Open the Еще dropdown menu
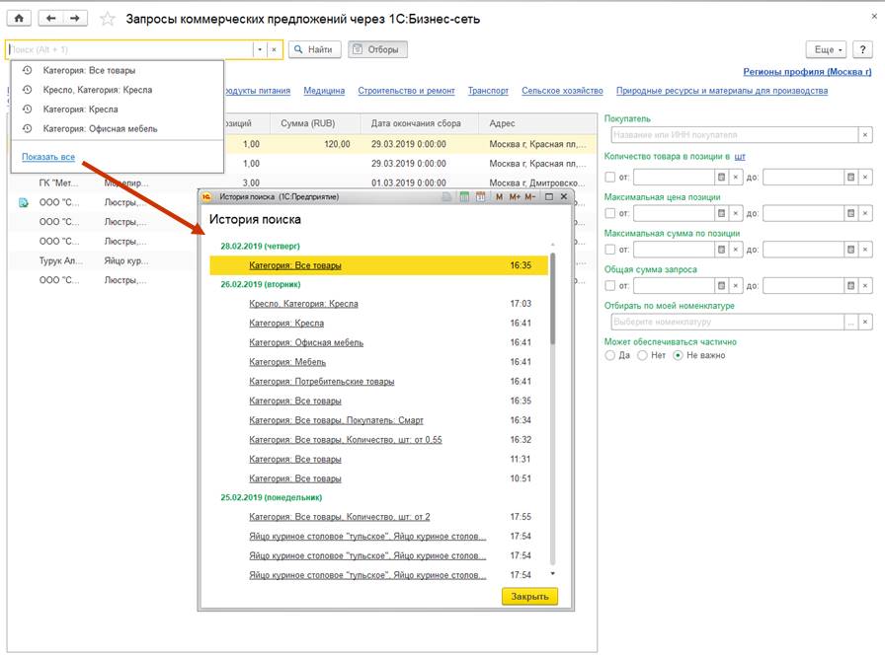This screenshot has height=656, width=885. (826, 49)
